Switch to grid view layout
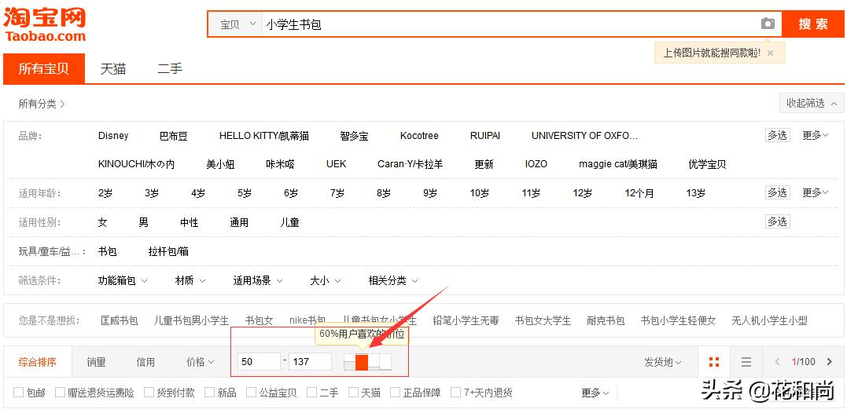Viewport: 847px width, 413px height. click(x=714, y=362)
